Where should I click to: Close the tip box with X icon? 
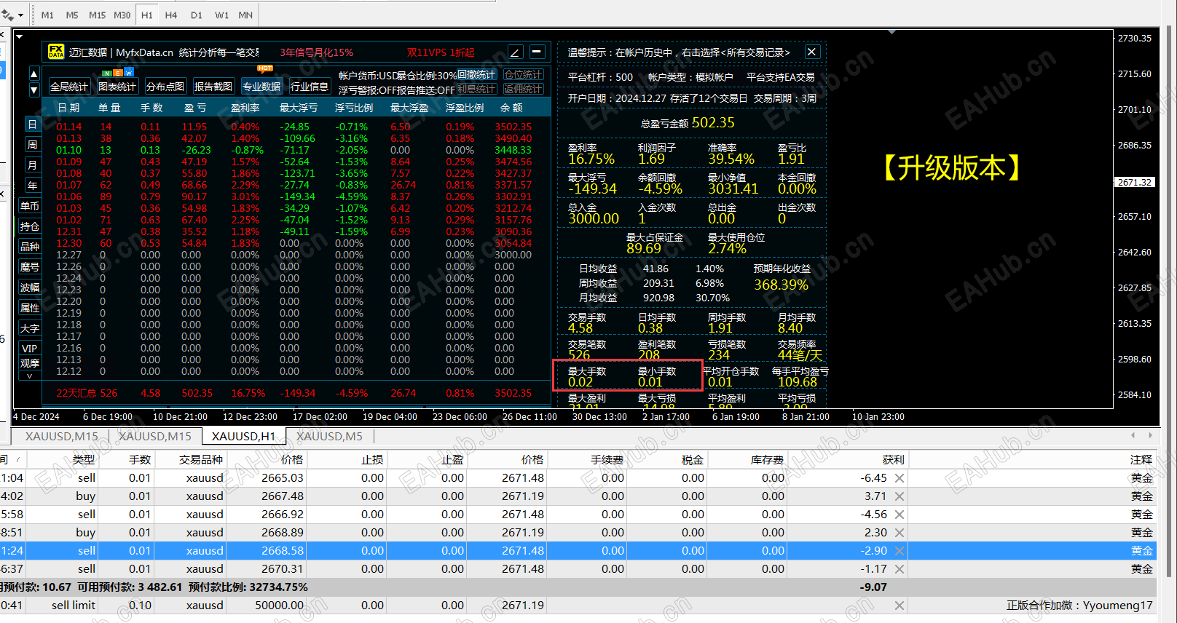811,52
